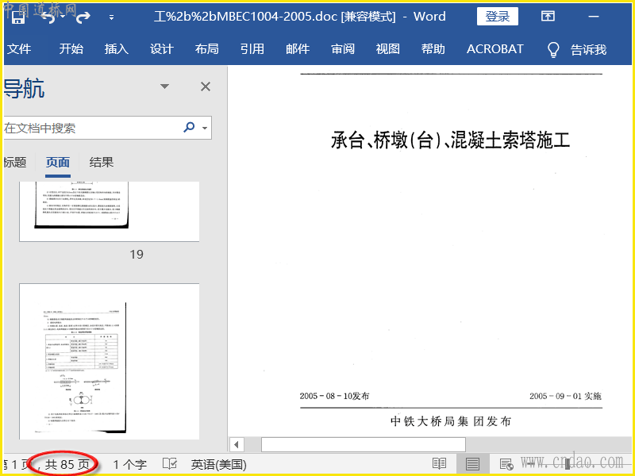Open the undo history dropdown arrow
The image size is (635, 476).
[63, 17]
